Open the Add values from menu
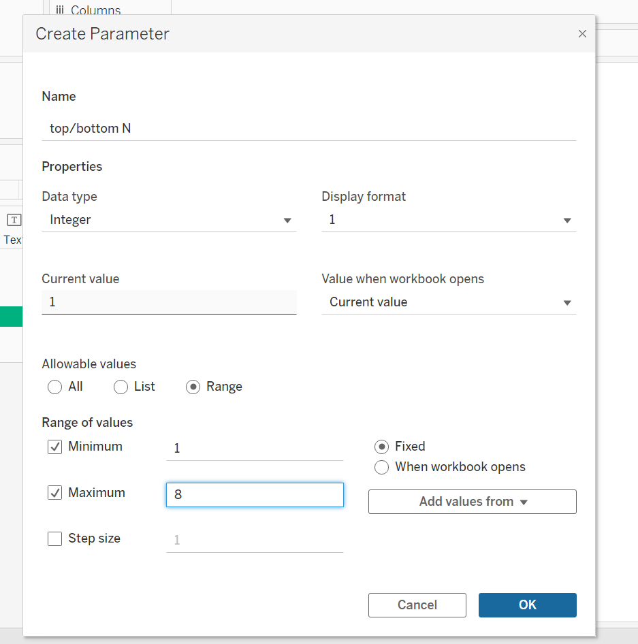Viewport: 638px width, 644px height. [x=473, y=502]
